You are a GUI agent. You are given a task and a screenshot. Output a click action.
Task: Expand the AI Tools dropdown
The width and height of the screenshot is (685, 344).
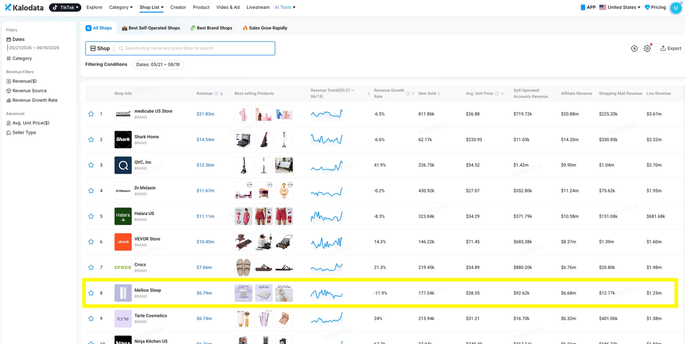pyautogui.click(x=285, y=7)
